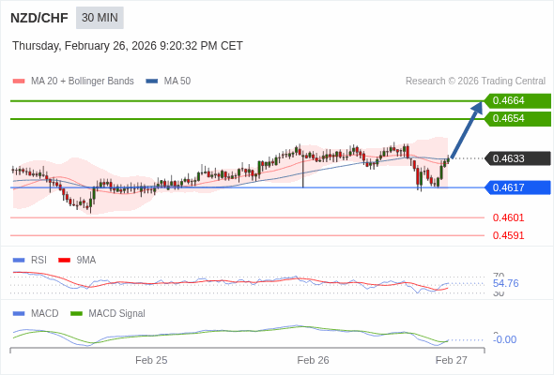This screenshot has height=375, width=554.
Task: Click the date and time line, Thursday February 26
Action: (128, 46)
